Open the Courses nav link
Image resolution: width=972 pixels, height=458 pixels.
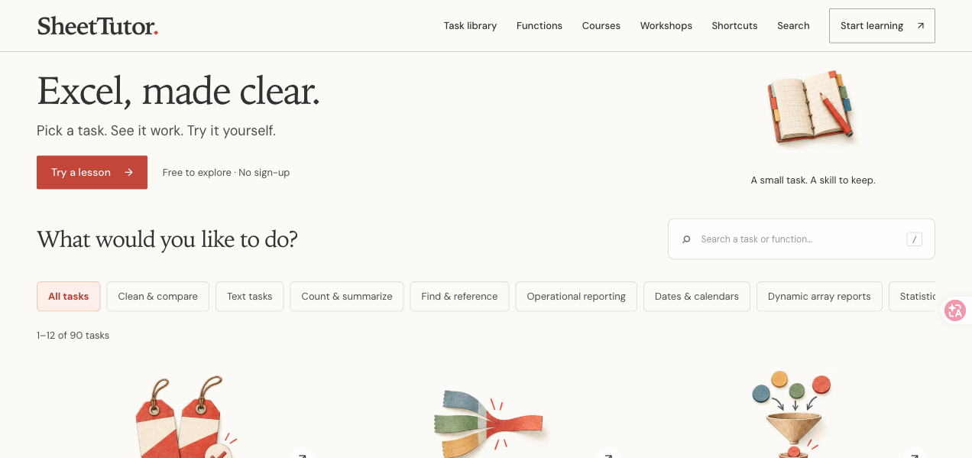click(x=601, y=26)
